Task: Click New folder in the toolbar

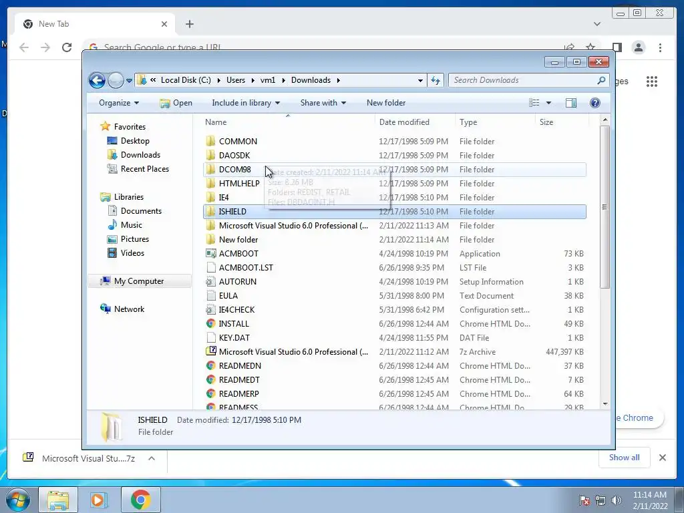Action: coord(386,103)
